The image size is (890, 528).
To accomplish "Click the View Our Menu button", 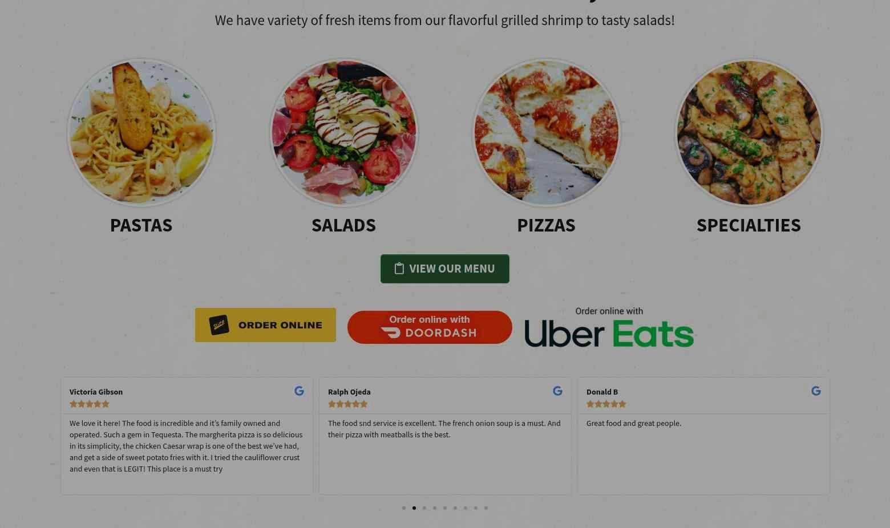I will point(445,269).
